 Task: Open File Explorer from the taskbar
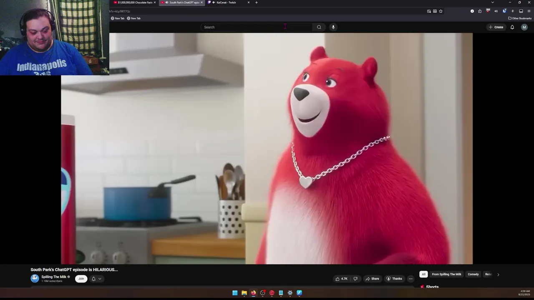(x=244, y=293)
